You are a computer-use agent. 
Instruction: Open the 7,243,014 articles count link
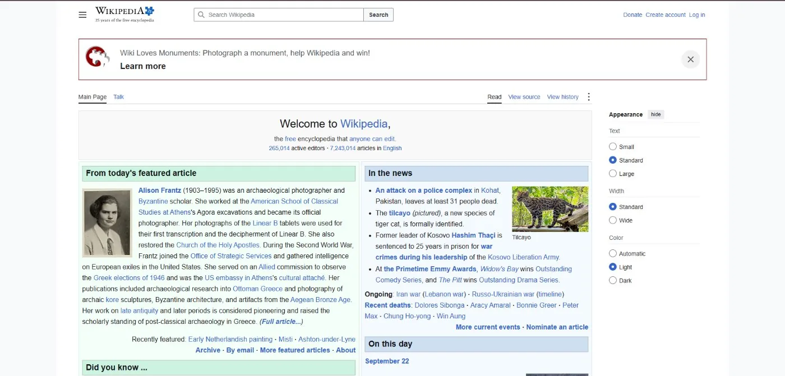pyautogui.click(x=343, y=148)
